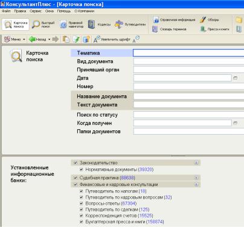Click the copy documents icon
The width and height of the screenshot is (244, 227).
tap(66, 39)
